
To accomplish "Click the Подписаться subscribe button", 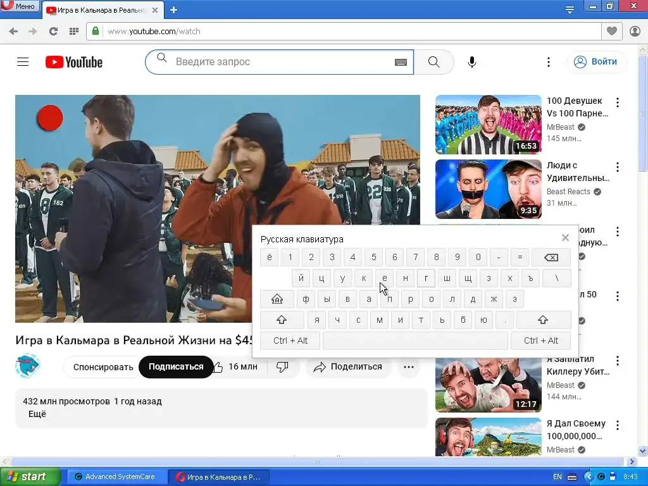I will 176,367.
